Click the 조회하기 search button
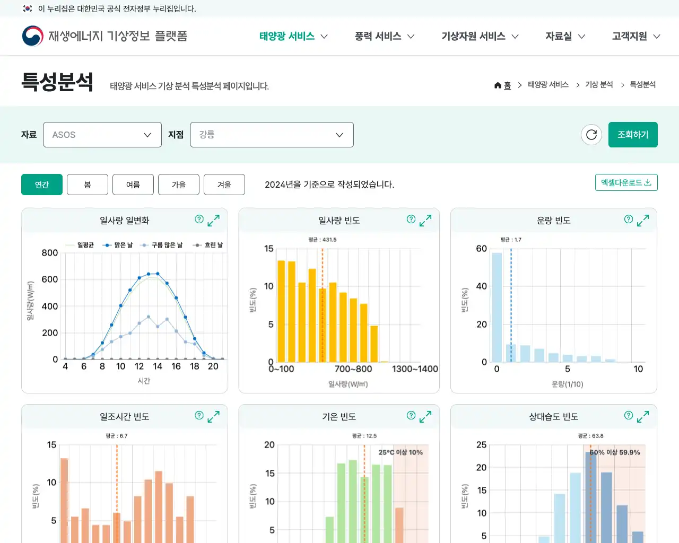The image size is (679, 543). [x=633, y=135]
